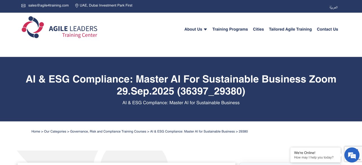
Task: Open AI & ESG Compliance breadcrumb link
Action: [x=192, y=131]
